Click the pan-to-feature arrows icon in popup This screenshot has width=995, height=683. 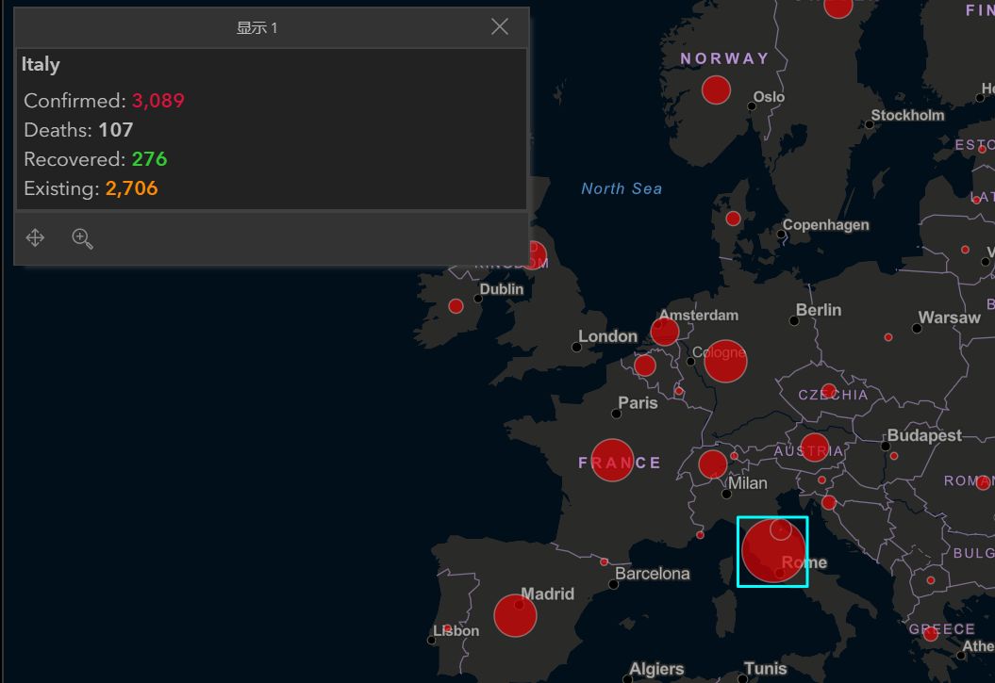[x=35, y=238]
